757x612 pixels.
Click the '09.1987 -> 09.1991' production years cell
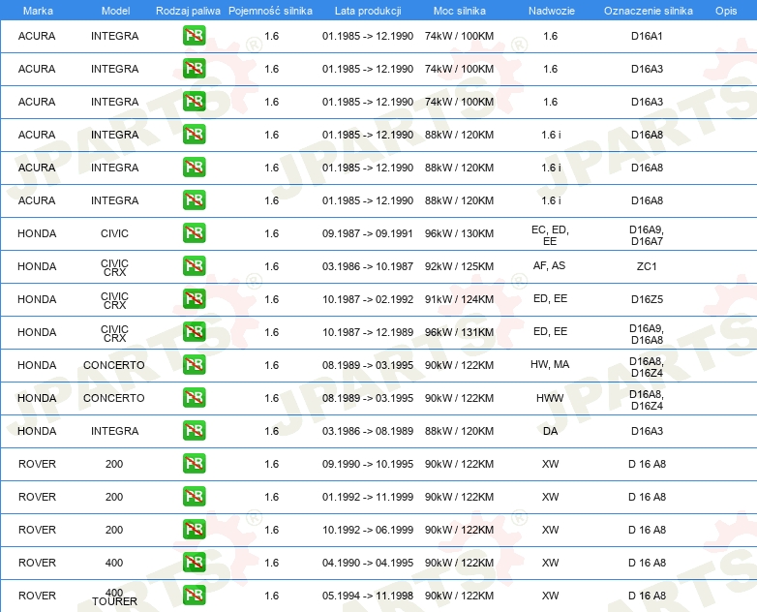pyautogui.click(x=368, y=233)
